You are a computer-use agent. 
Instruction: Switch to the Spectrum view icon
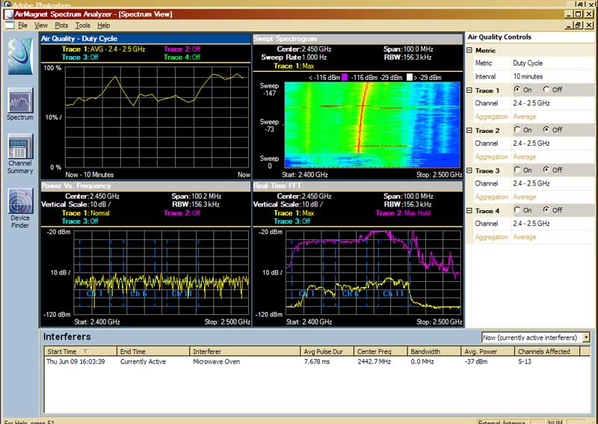[20, 100]
